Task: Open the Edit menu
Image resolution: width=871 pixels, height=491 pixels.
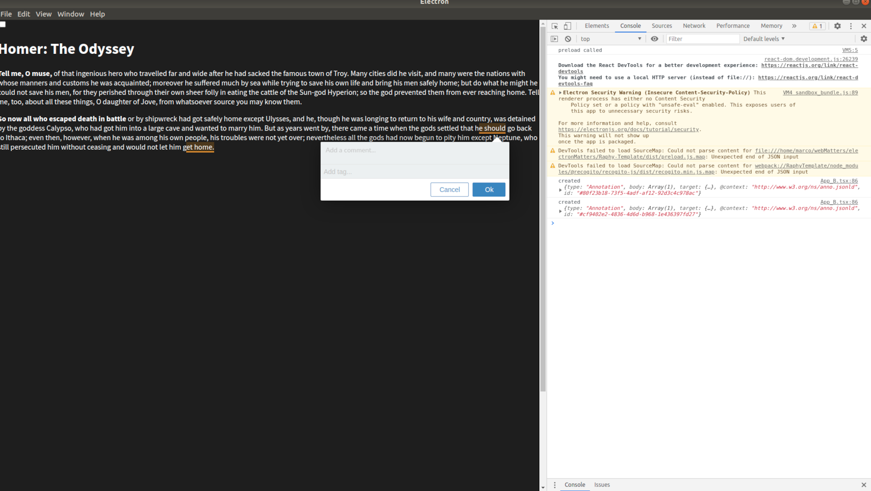Action: pos(24,14)
